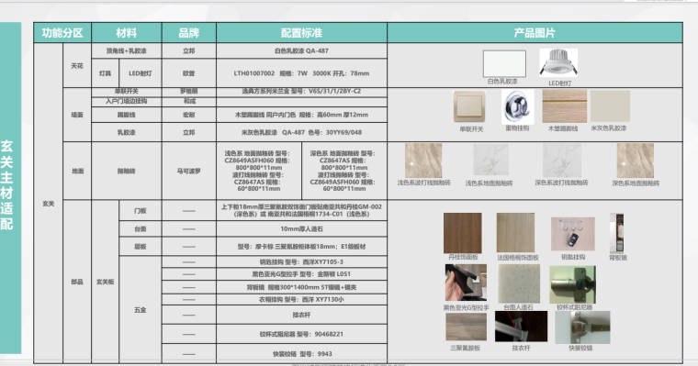Click the 铰杯式阻尼器 hardware photo

point(572,284)
